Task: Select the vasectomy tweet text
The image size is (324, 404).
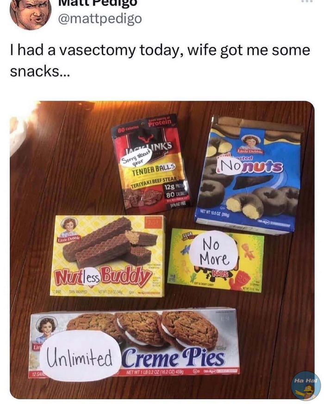Action: click(x=160, y=60)
